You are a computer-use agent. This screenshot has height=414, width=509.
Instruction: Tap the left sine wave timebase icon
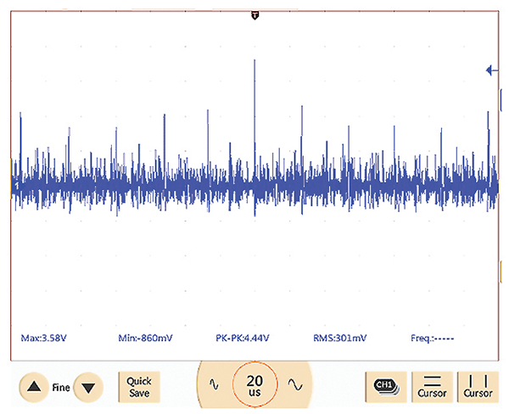(214, 385)
